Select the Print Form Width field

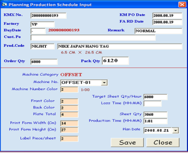69,123
